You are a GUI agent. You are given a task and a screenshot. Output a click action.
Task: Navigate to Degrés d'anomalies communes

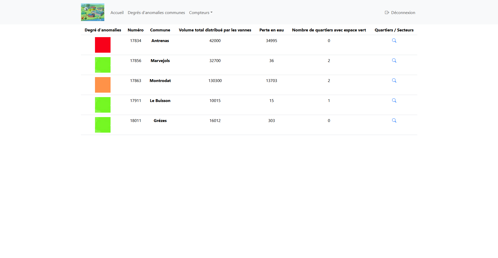coord(156,12)
